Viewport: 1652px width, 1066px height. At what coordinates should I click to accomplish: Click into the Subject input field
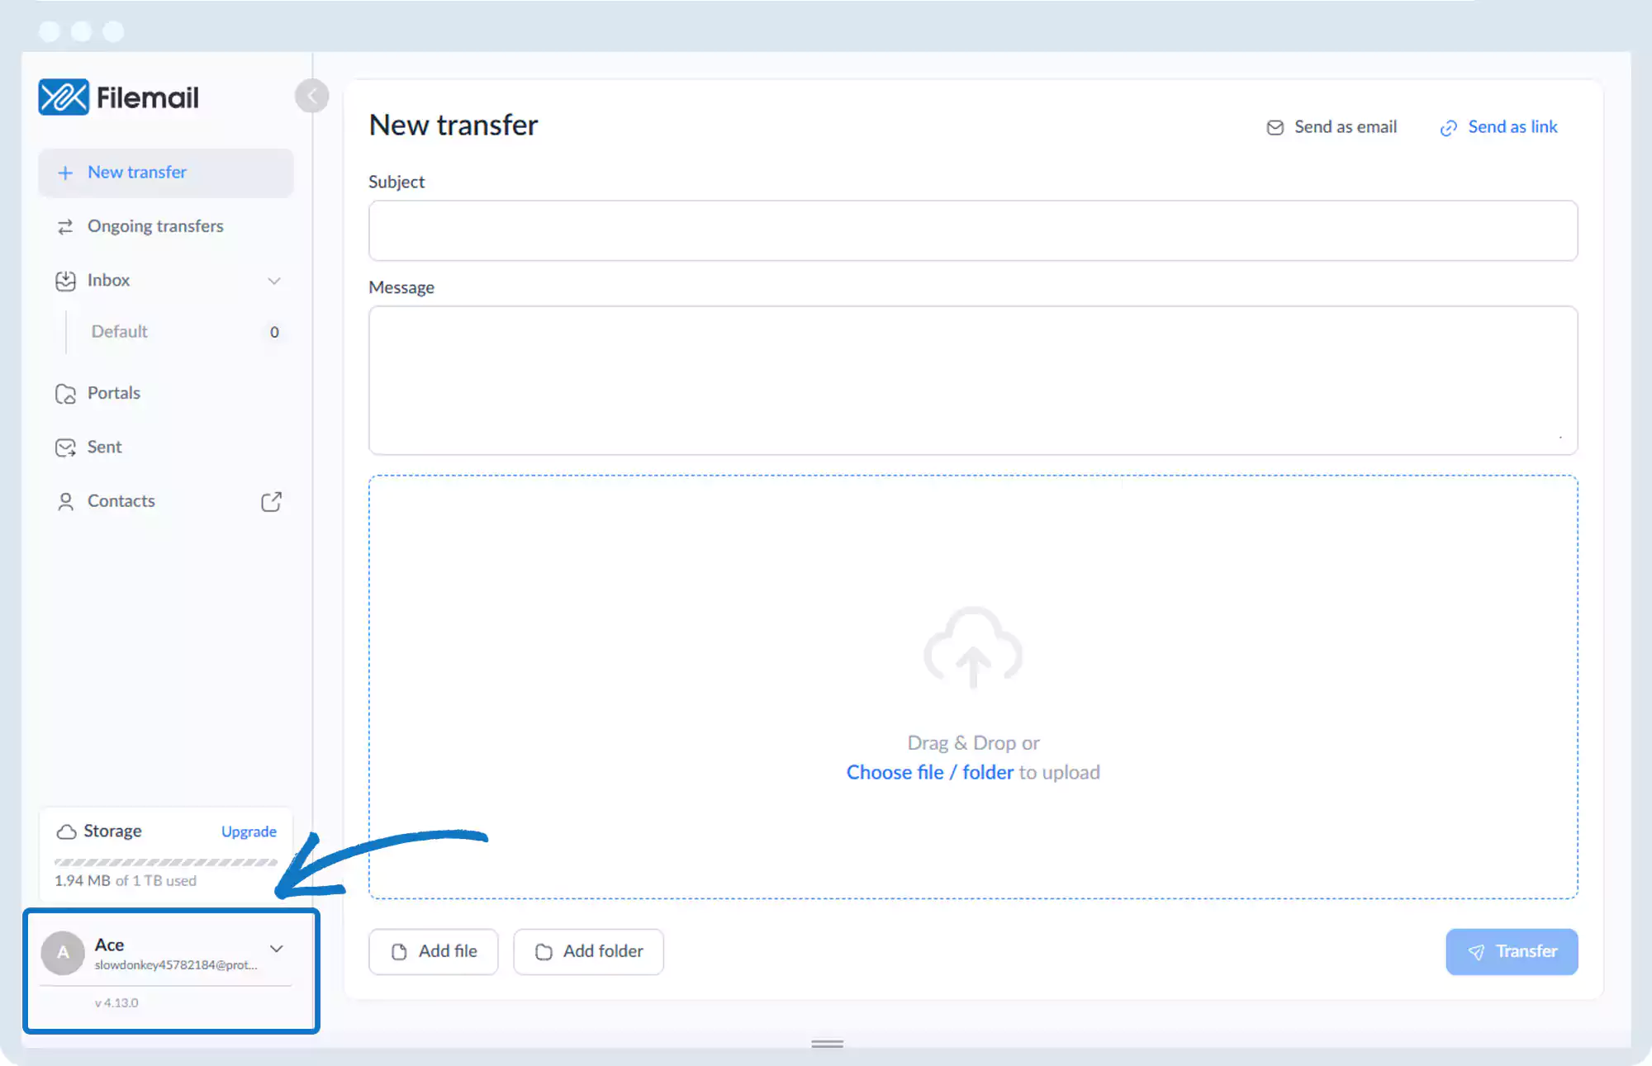(x=972, y=230)
